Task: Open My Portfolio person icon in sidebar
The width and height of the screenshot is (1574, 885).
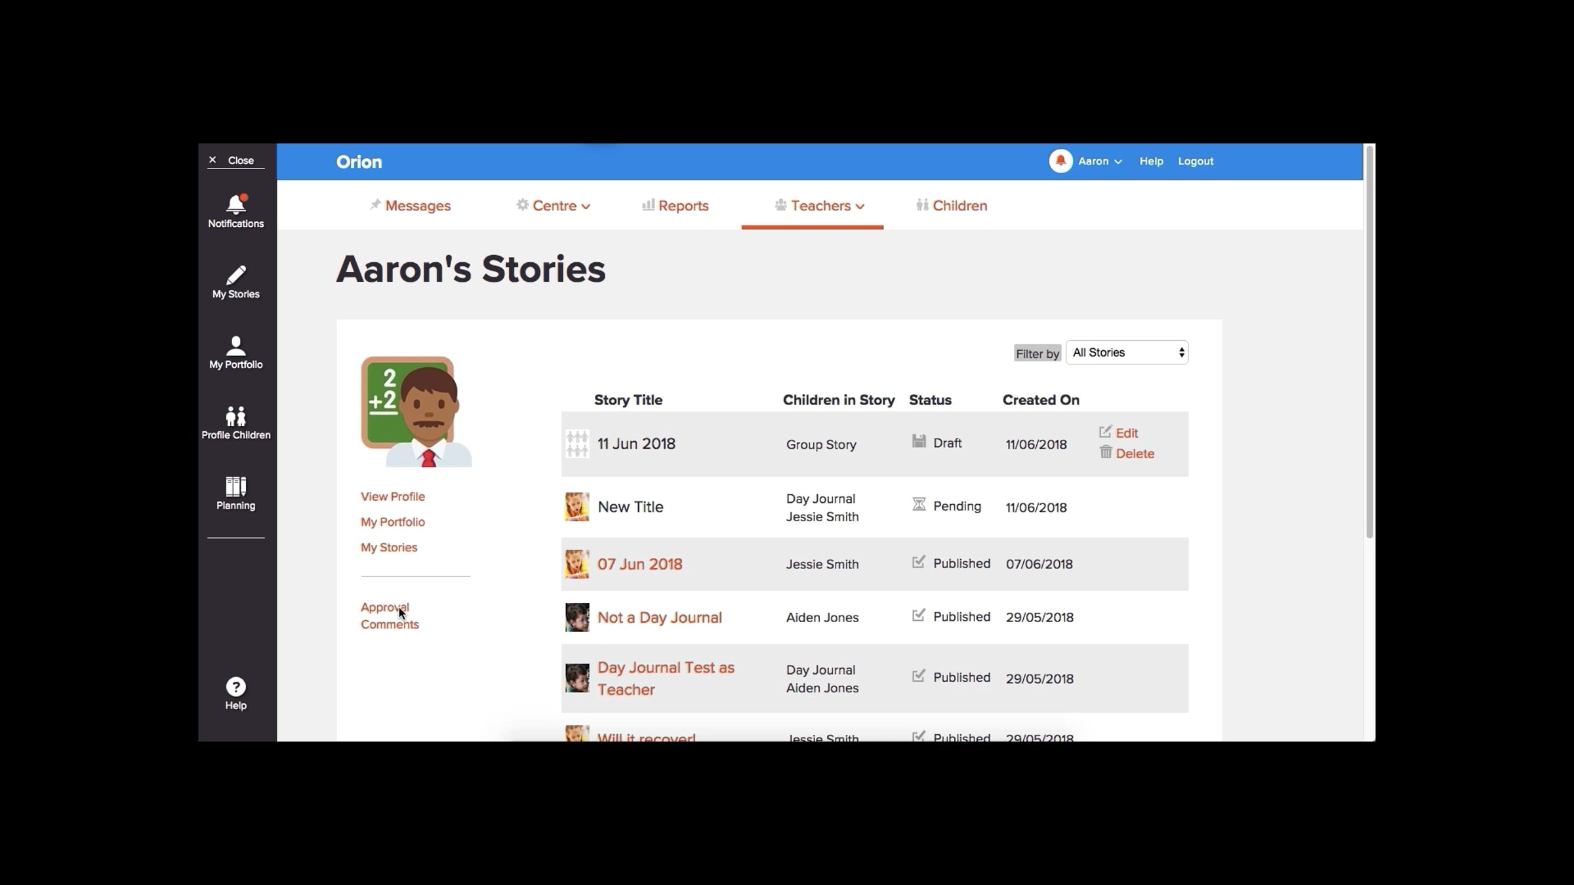Action: click(235, 345)
